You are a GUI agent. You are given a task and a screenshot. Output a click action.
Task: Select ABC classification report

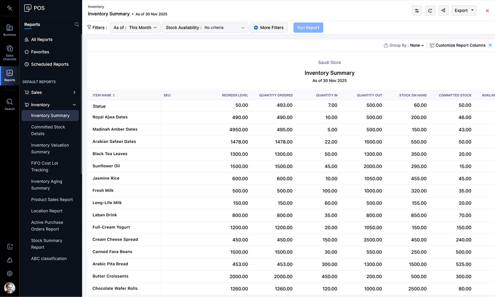49,258
